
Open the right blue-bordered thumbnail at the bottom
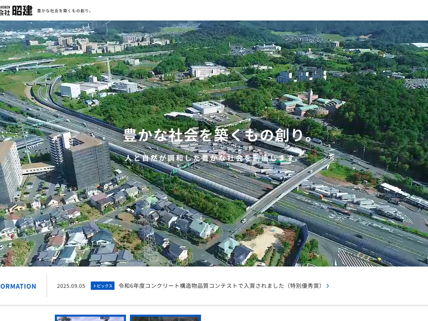click(x=165, y=318)
